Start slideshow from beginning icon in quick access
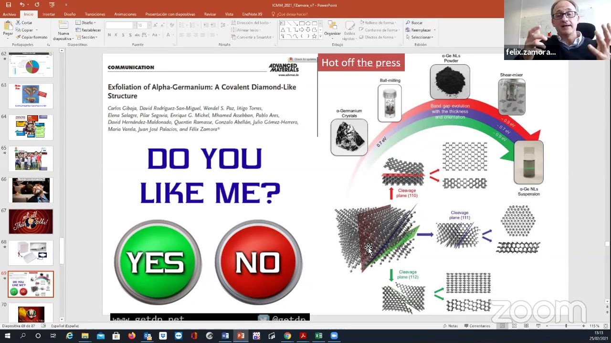Image resolution: width=611 pixels, height=343 pixels. [x=52, y=5]
